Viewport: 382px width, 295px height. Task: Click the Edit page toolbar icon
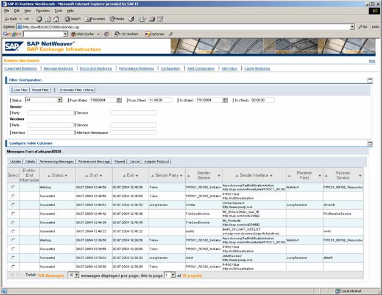(x=160, y=19)
